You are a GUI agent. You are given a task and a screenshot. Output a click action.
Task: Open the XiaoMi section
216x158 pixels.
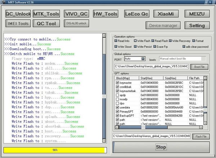coord(166,14)
